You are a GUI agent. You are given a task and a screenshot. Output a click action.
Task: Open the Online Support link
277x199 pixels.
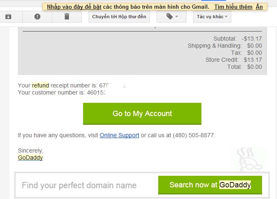[x=119, y=135]
